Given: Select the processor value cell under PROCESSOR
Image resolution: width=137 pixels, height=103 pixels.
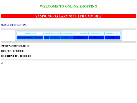Looking at the screenshot, I should coord(66,37).
